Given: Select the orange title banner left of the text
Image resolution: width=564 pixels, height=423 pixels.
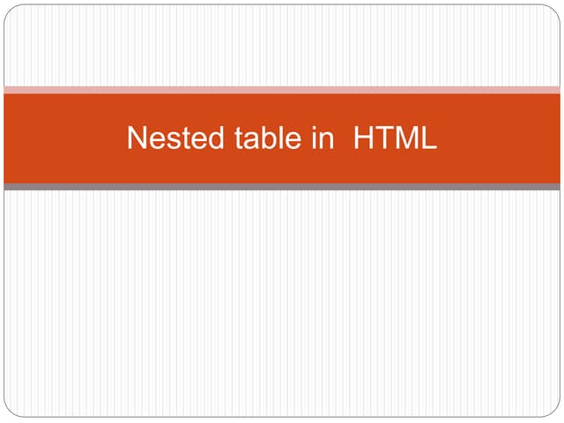Looking at the screenshot, I should click(x=64, y=138).
